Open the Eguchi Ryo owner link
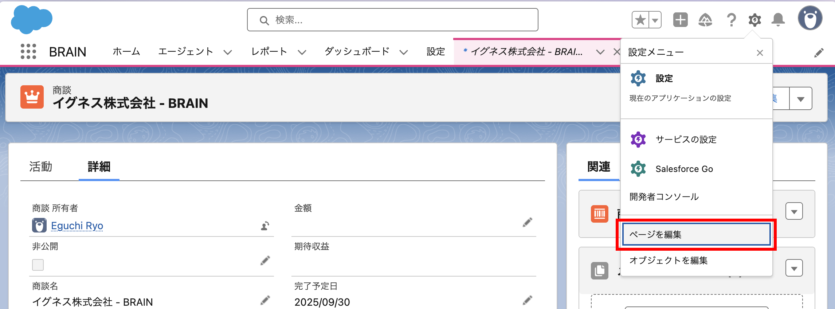The width and height of the screenshot is (835, 309). (77, 226)
